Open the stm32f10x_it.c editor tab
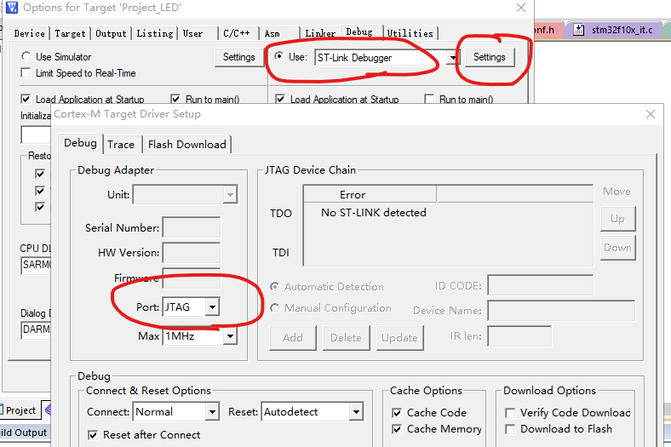Viewport: 671px width, 447px height. click(x=612, y=30)
